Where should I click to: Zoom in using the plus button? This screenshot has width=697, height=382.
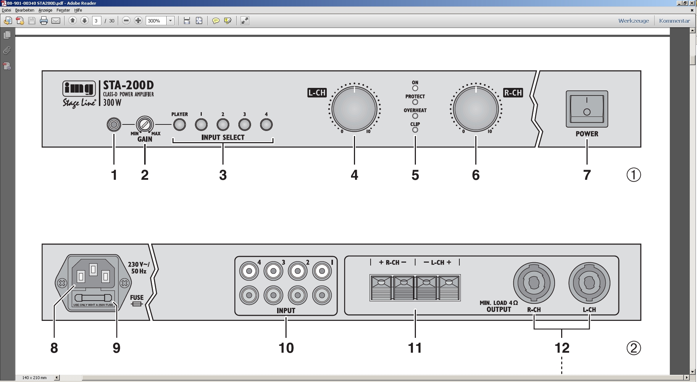tap(138, 21)
